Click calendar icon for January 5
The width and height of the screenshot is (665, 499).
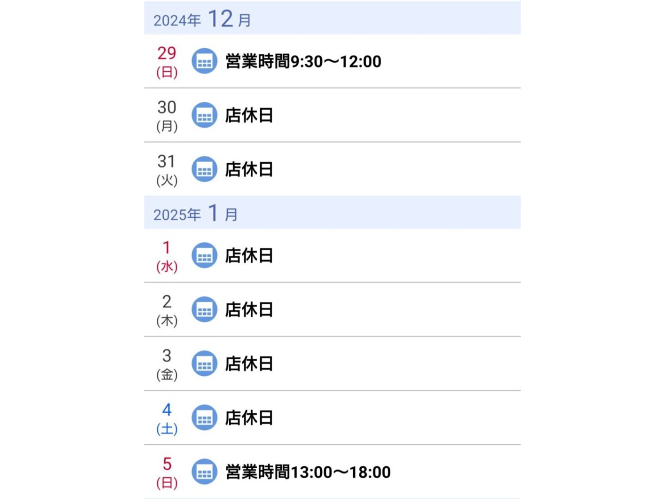pos(204,472)
